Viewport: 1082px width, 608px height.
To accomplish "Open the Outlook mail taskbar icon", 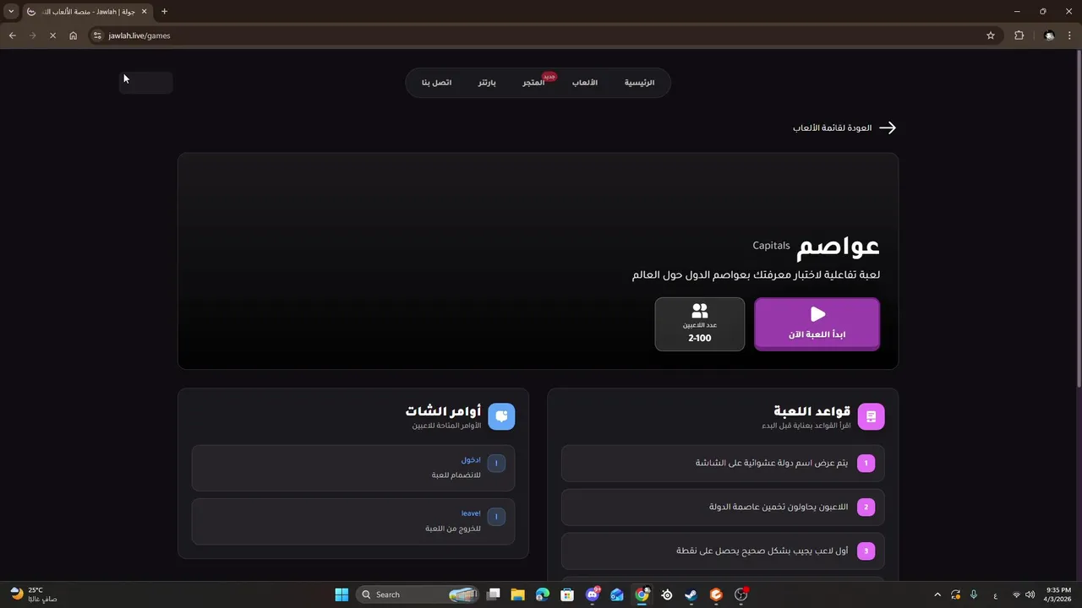I will [x=617, y=594].
